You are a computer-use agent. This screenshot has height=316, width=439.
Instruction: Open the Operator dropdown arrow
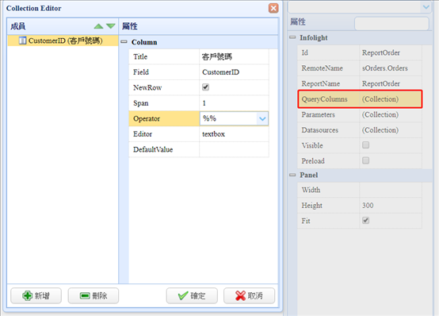[262, 119]
